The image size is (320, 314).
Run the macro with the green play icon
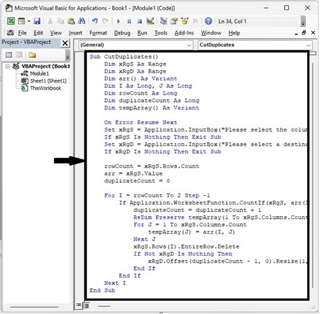pos(118,22)
